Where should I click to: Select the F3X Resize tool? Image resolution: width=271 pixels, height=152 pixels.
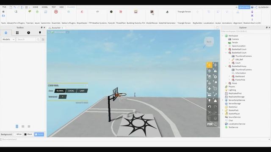click(215, 65)
